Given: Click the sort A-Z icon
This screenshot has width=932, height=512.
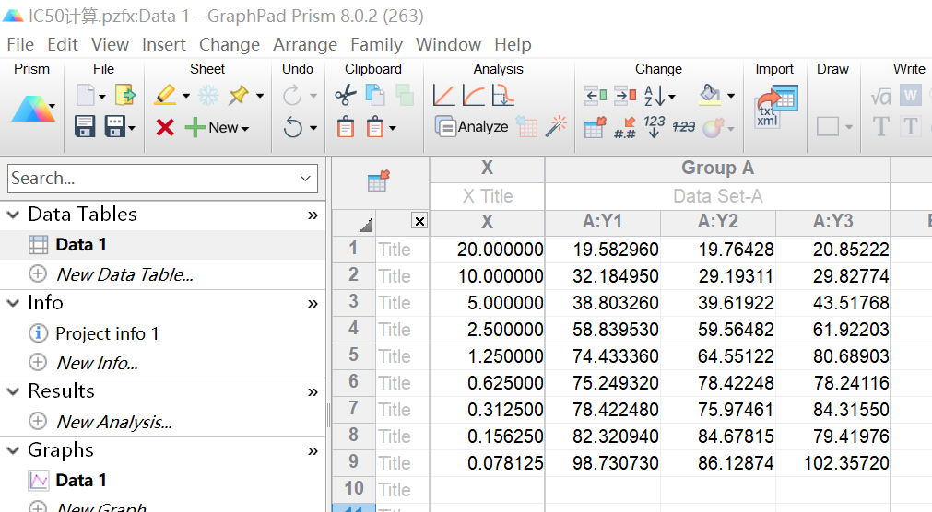Looking at the screenshot, I should (x=655, y=95).
